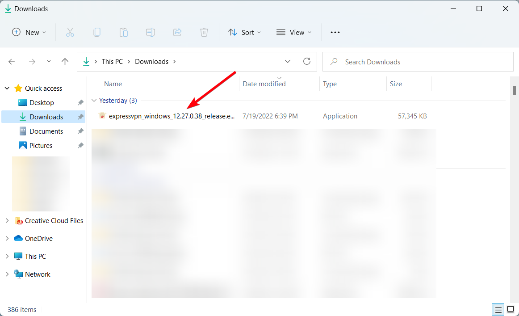Screen dimensions: 519x316
Task: Expand the This PC tree node
Action: click(x=7, y=256)
